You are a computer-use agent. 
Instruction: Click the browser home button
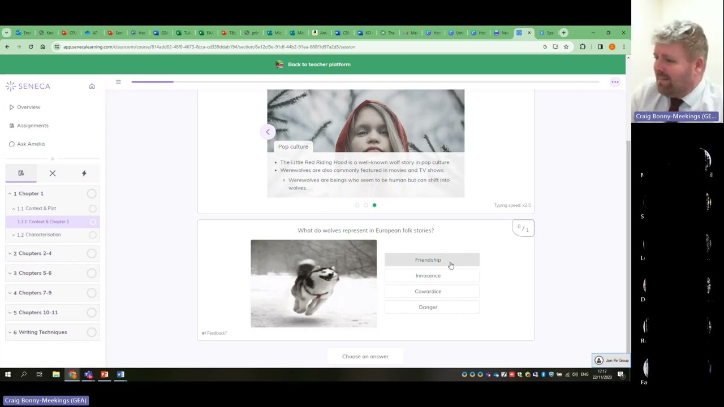pyautogui.click(x=42, y=47)
